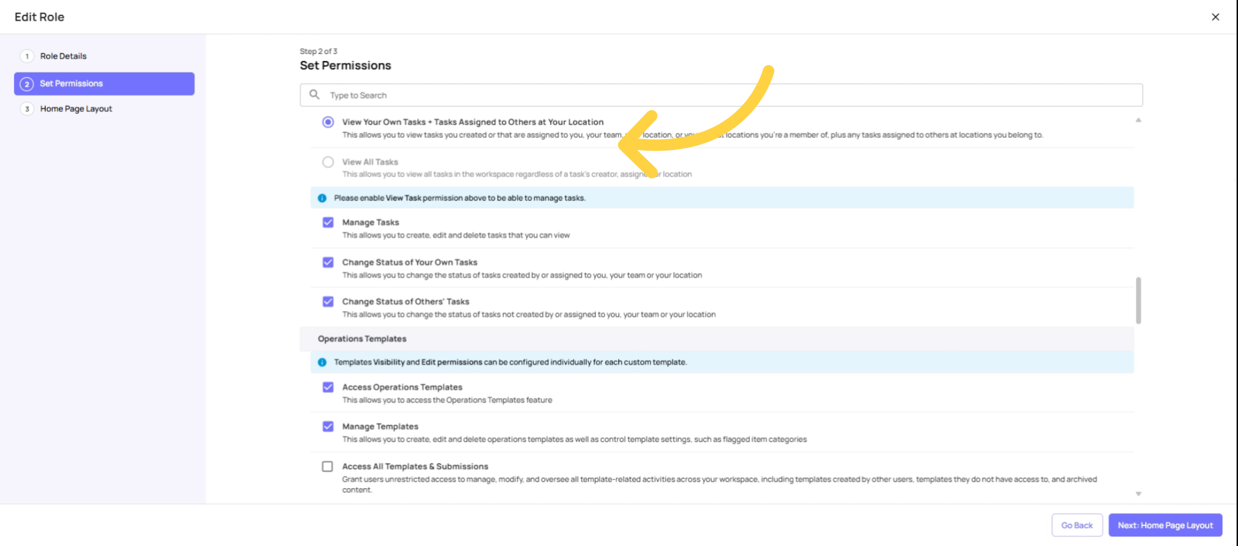
Task: Click the Go Back button
Action: [1077, 525]
